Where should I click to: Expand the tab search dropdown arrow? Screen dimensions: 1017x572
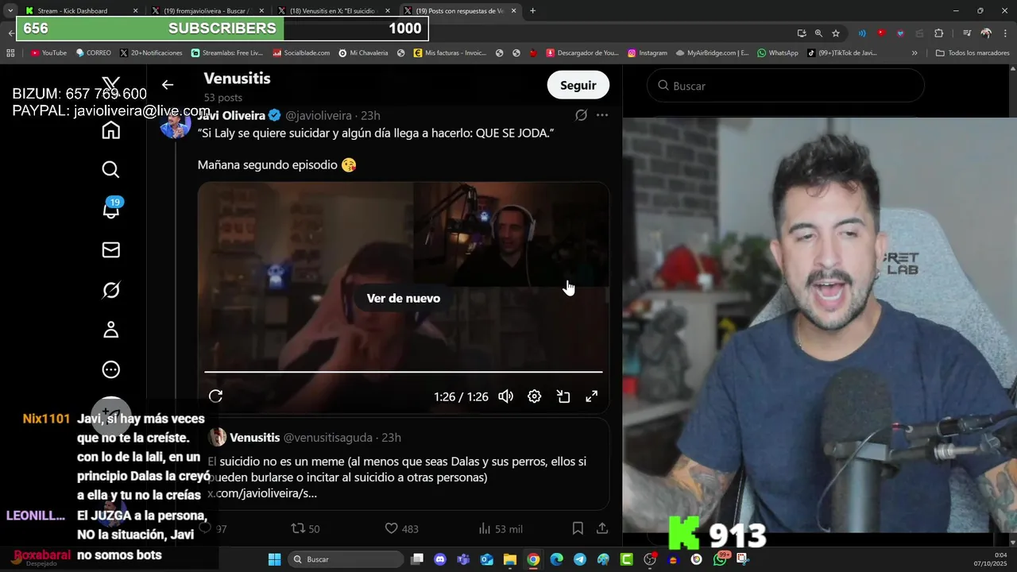point(10,10)
